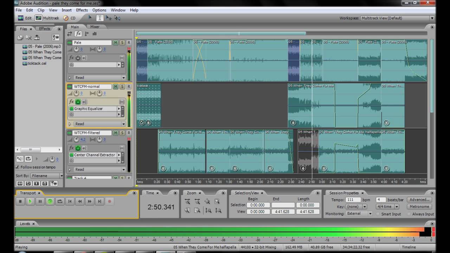Open the CD view

[70, 18]
